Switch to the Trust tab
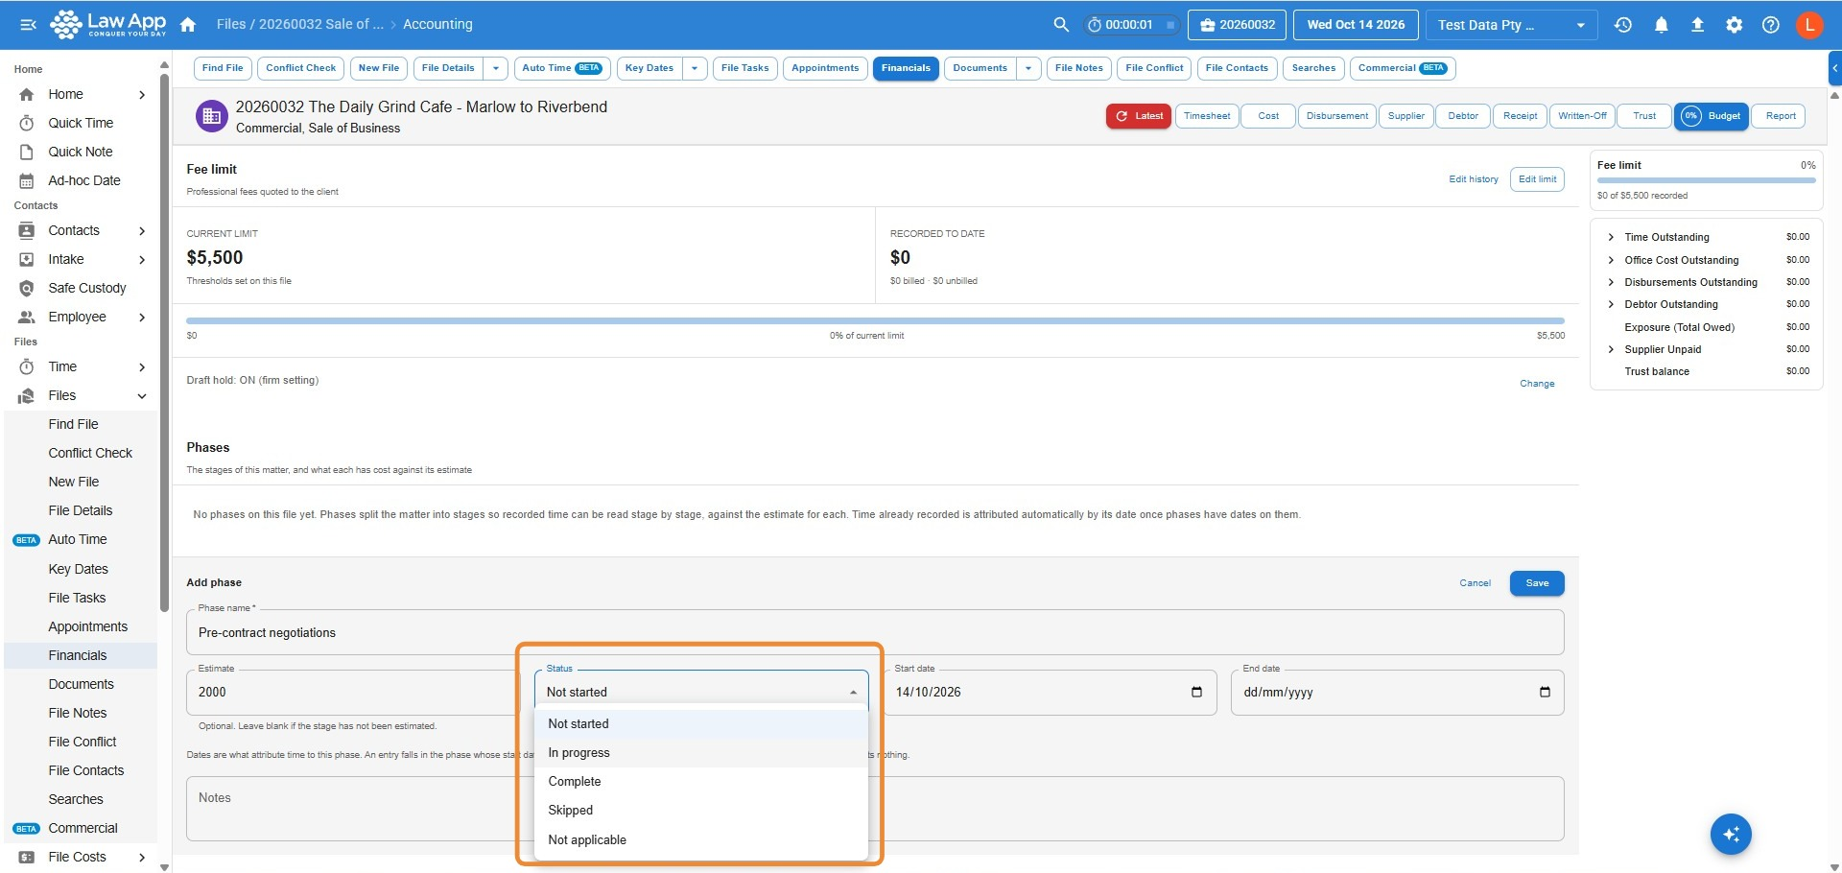1842x873 pixels. click(1644, 116)
